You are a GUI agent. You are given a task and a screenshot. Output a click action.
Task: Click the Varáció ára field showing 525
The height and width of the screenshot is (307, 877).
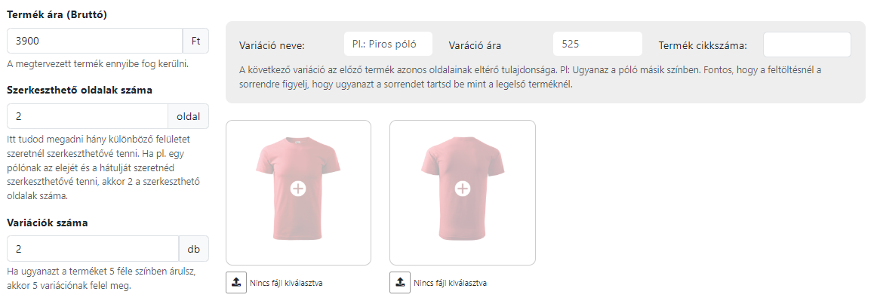[x=597, y=45]
